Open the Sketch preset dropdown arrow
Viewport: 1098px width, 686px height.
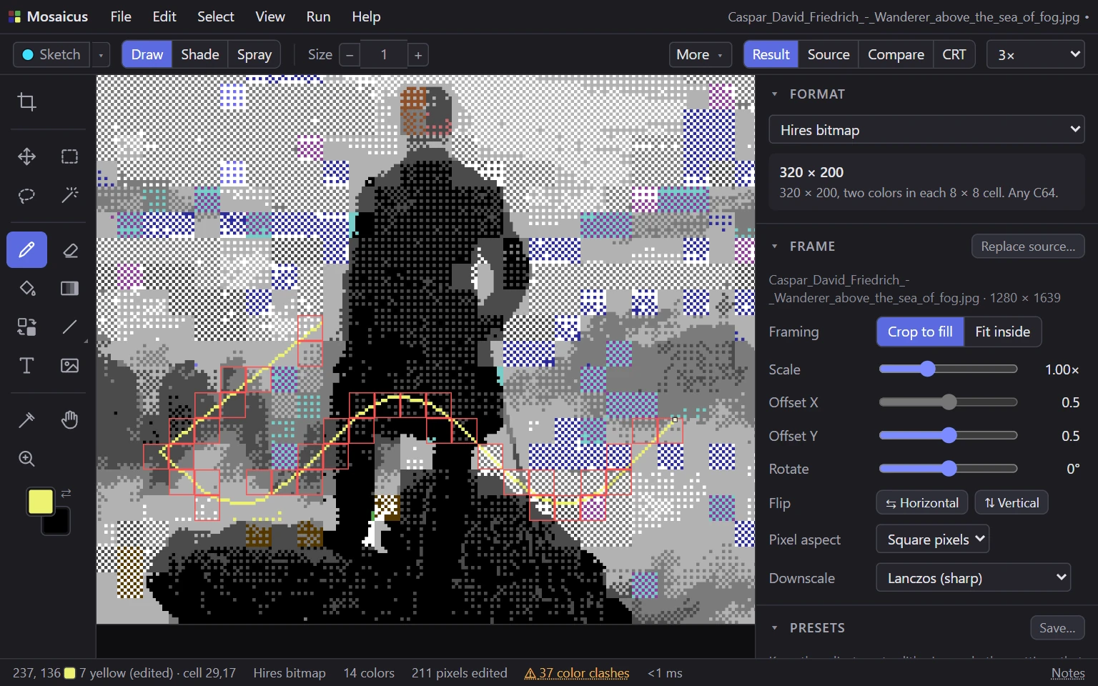pyautogui.click(x=101, y=55)
